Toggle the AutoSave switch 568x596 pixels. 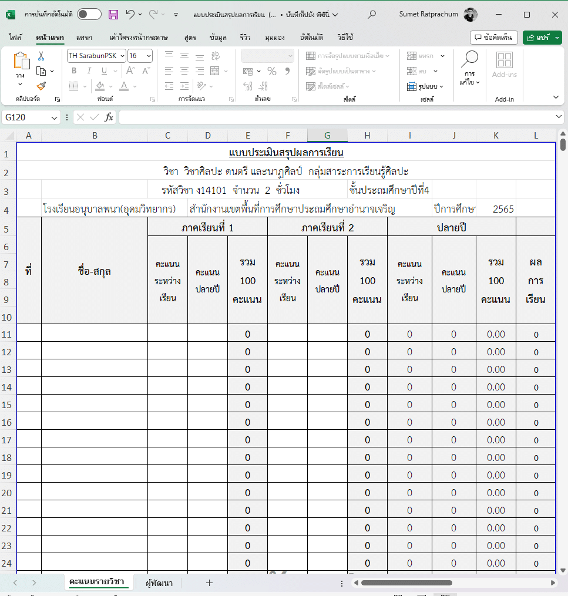(89, 14)
